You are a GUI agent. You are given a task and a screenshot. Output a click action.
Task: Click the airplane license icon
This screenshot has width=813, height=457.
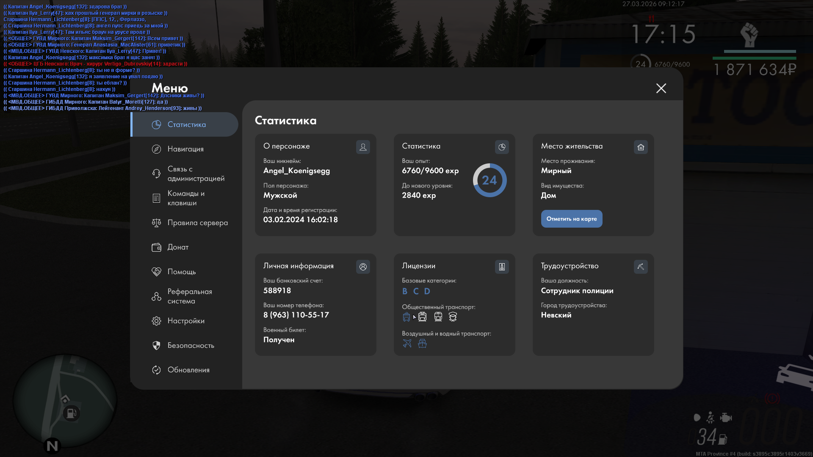pyautogui.click(x=407, y=343)
